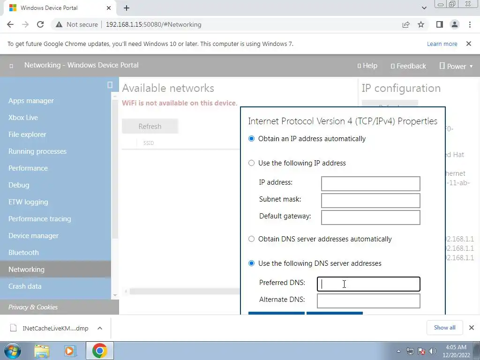Open the taskbar clock and date

pos(456,351)
